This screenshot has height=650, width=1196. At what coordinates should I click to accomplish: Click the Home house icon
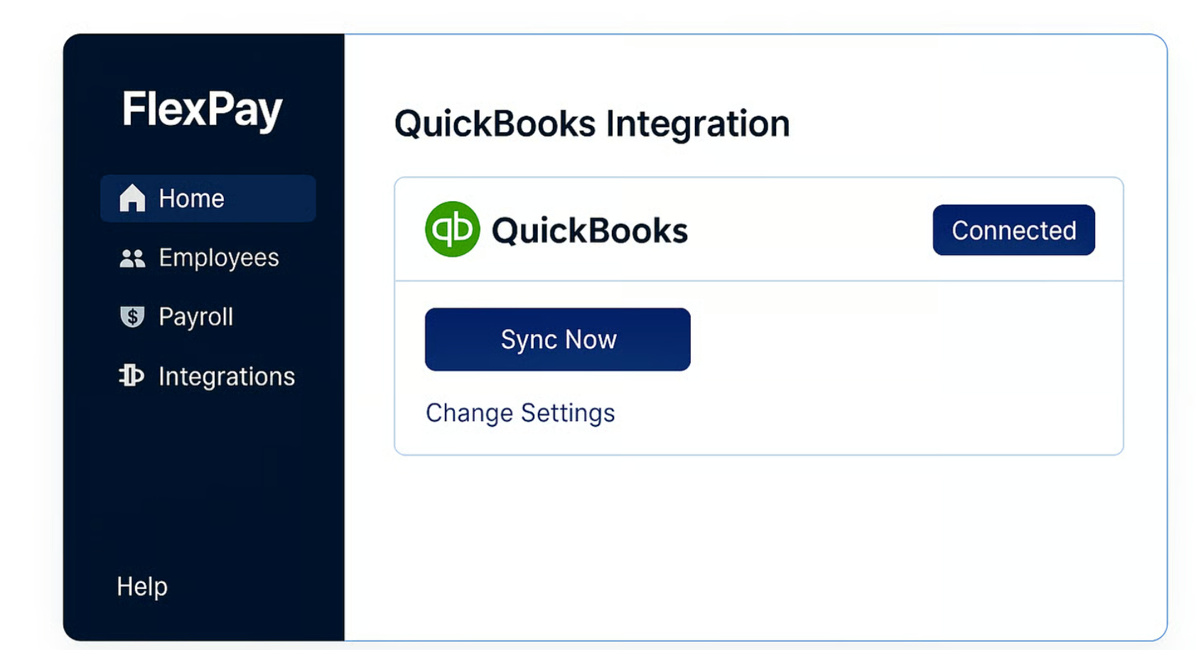132,198
